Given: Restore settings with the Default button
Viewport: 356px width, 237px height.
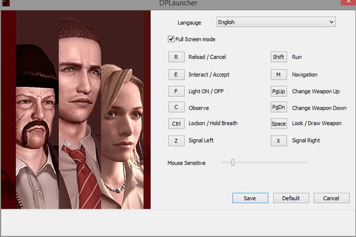Looking at the screenshot, I should coord(291,198).
